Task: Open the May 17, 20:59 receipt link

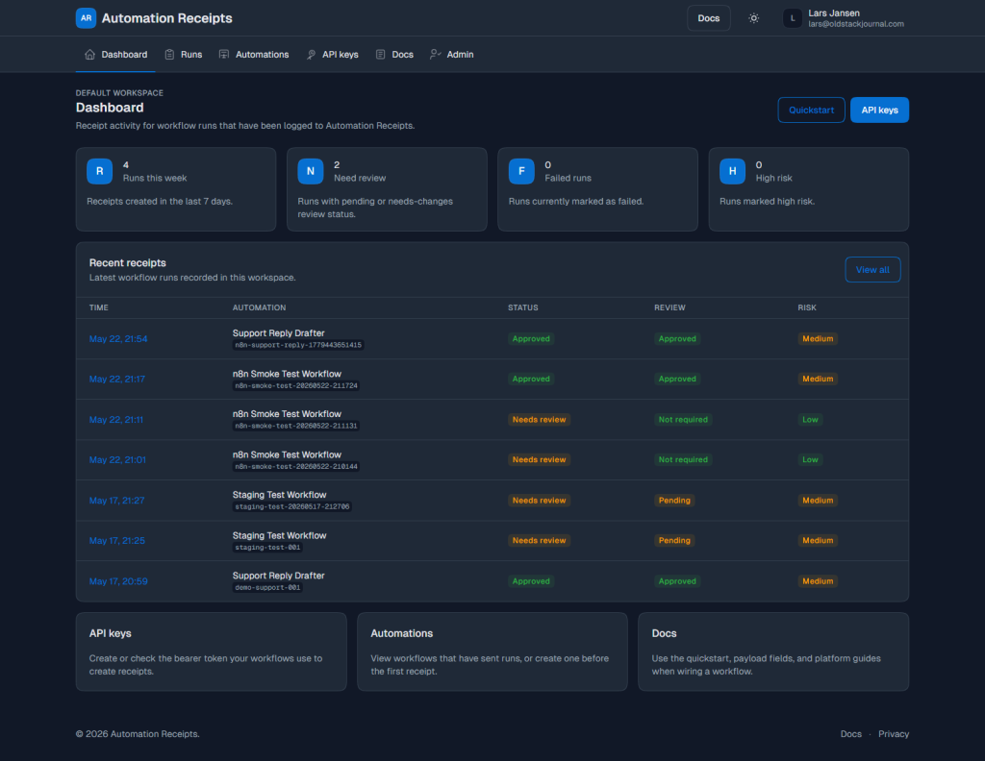Action: click(x=118, y=581)
